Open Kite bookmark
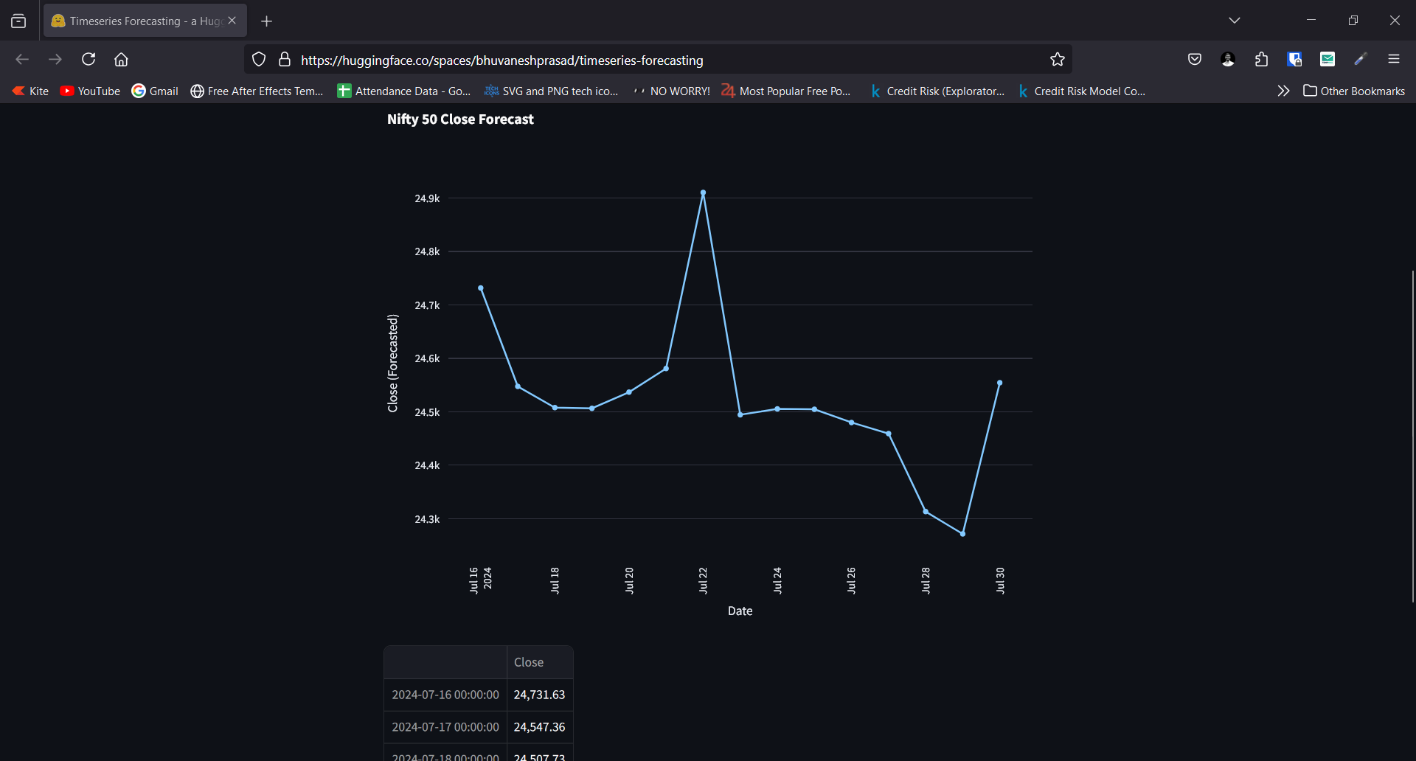This screenshot has width=1416, height=761. click(x=30, y=91)
